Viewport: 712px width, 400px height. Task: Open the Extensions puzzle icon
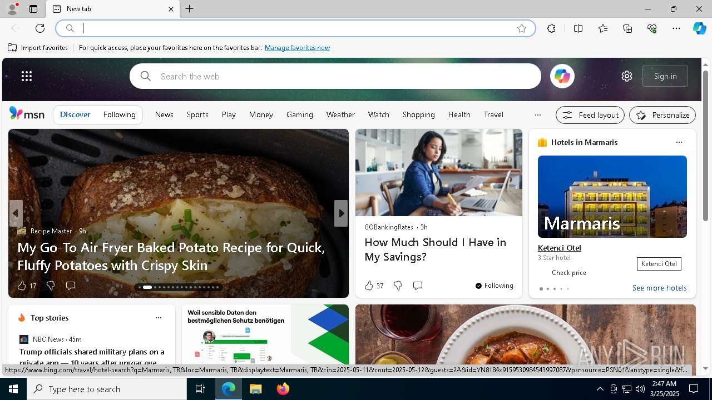551,28
